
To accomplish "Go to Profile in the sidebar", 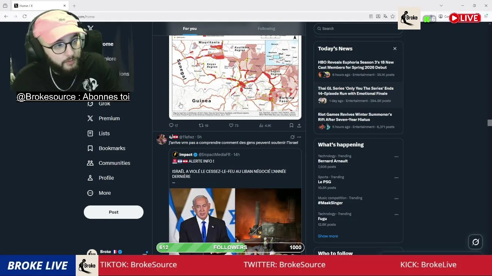I will coord(101,178).
